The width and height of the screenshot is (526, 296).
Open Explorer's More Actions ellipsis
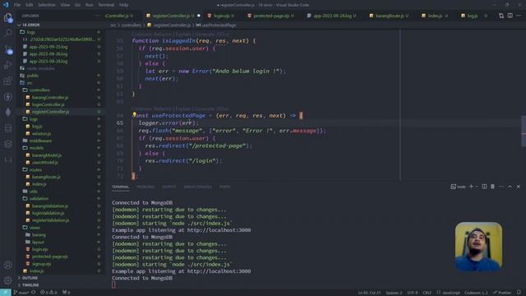tap(98, 16)
